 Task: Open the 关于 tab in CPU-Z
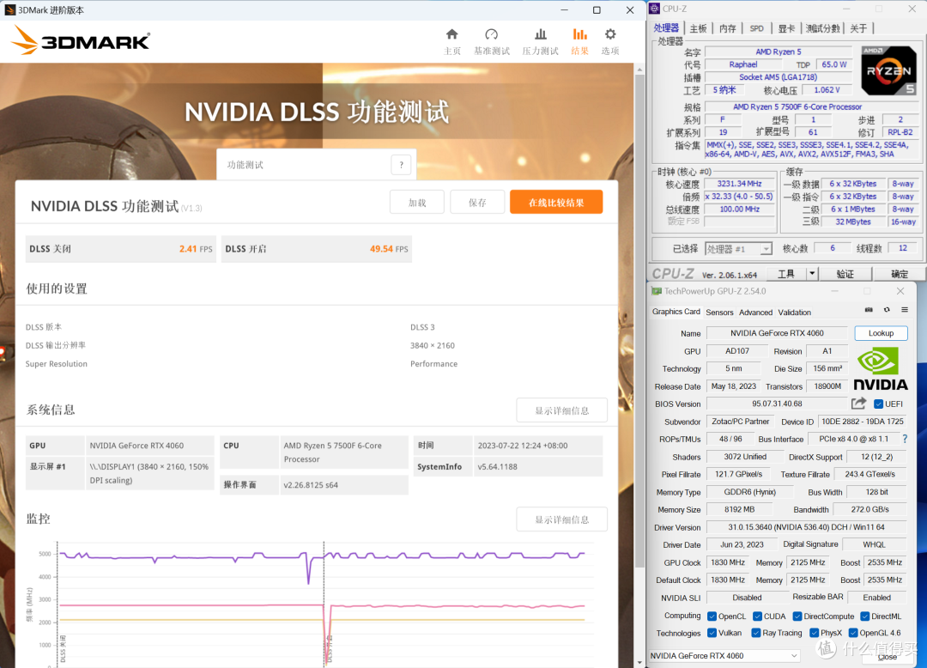(x=858, y=28)
